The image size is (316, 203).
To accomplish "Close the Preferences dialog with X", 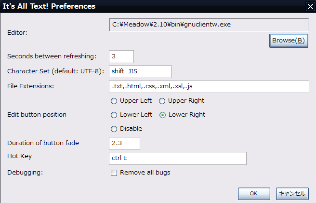I will 311,6.
